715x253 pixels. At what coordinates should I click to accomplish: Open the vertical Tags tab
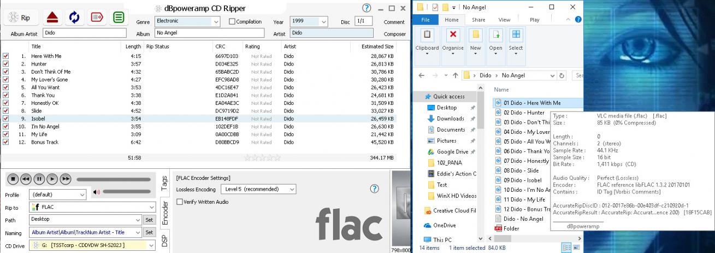164,184
